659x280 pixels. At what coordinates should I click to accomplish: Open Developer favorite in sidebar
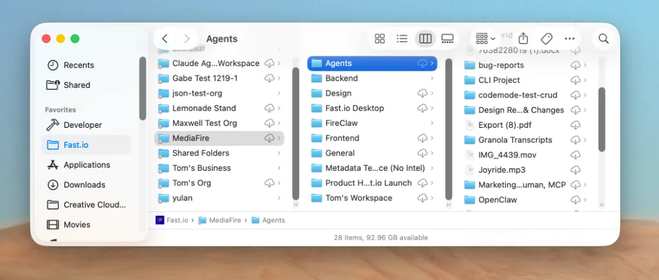(86, 125)
